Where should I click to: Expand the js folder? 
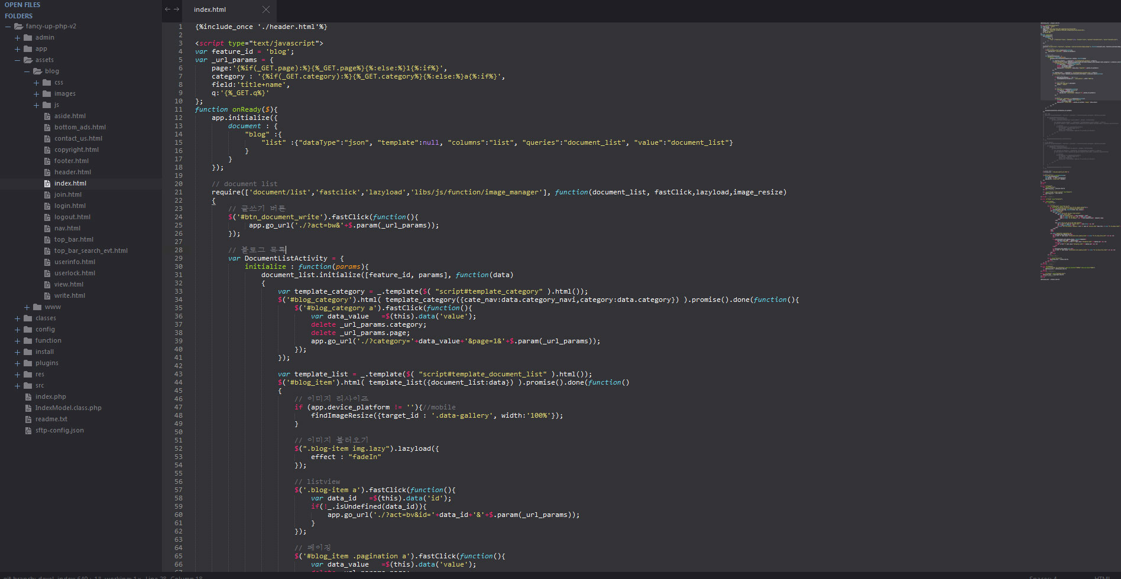click(37, 105)
